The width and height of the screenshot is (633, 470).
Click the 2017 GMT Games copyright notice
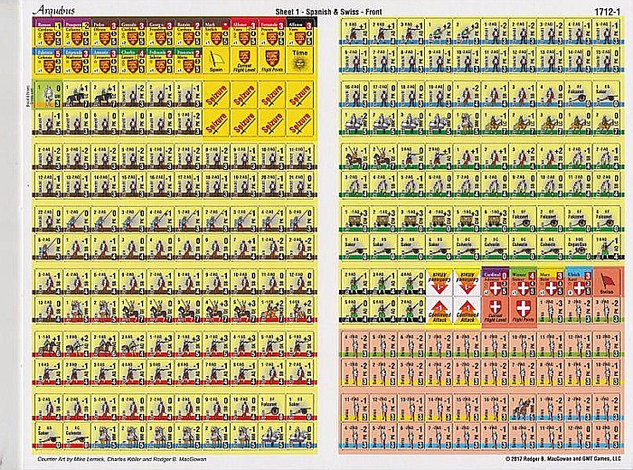(x=562, y=459)
